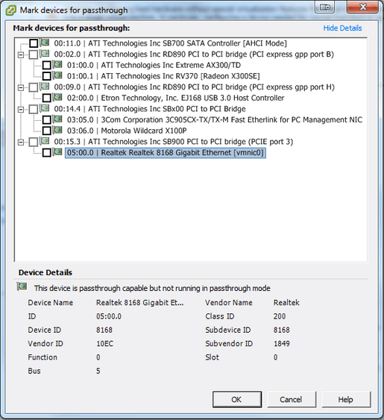Select the 03:06.0 Motorola Wildcard X100P row

point(127,131)
